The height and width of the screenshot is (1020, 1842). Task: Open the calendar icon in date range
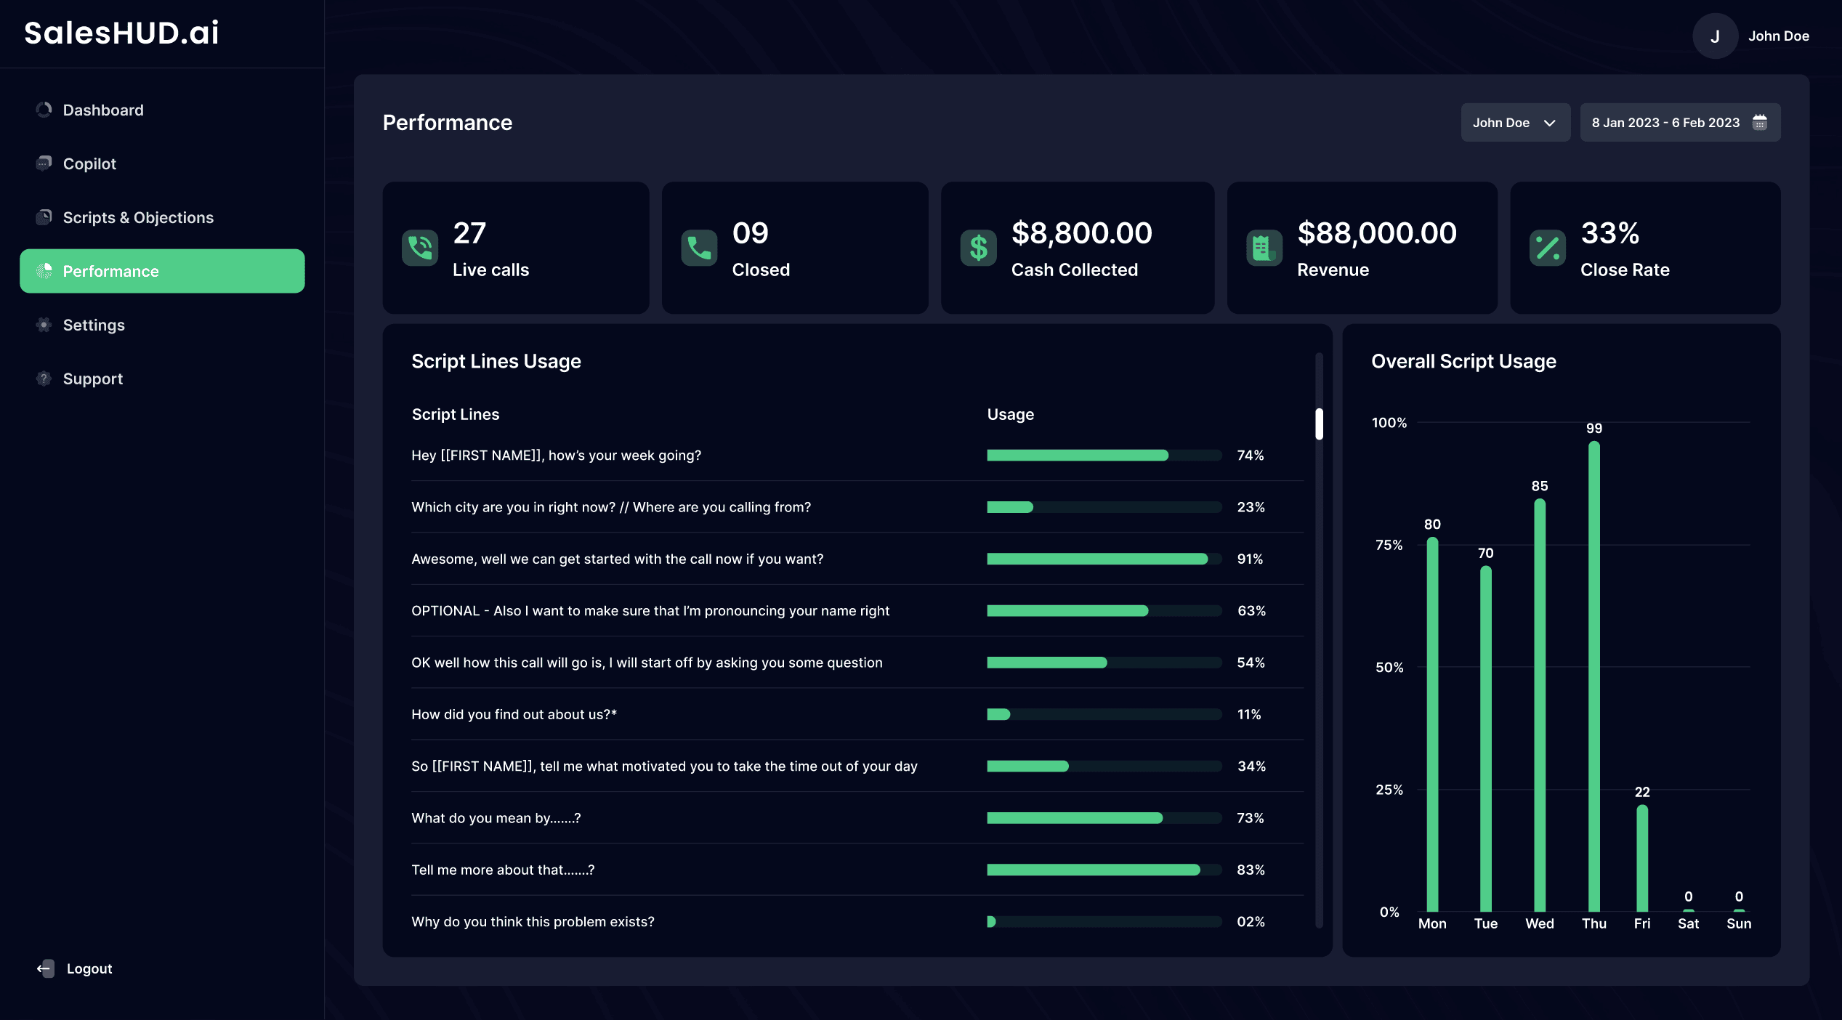[x=1759, y=123]
